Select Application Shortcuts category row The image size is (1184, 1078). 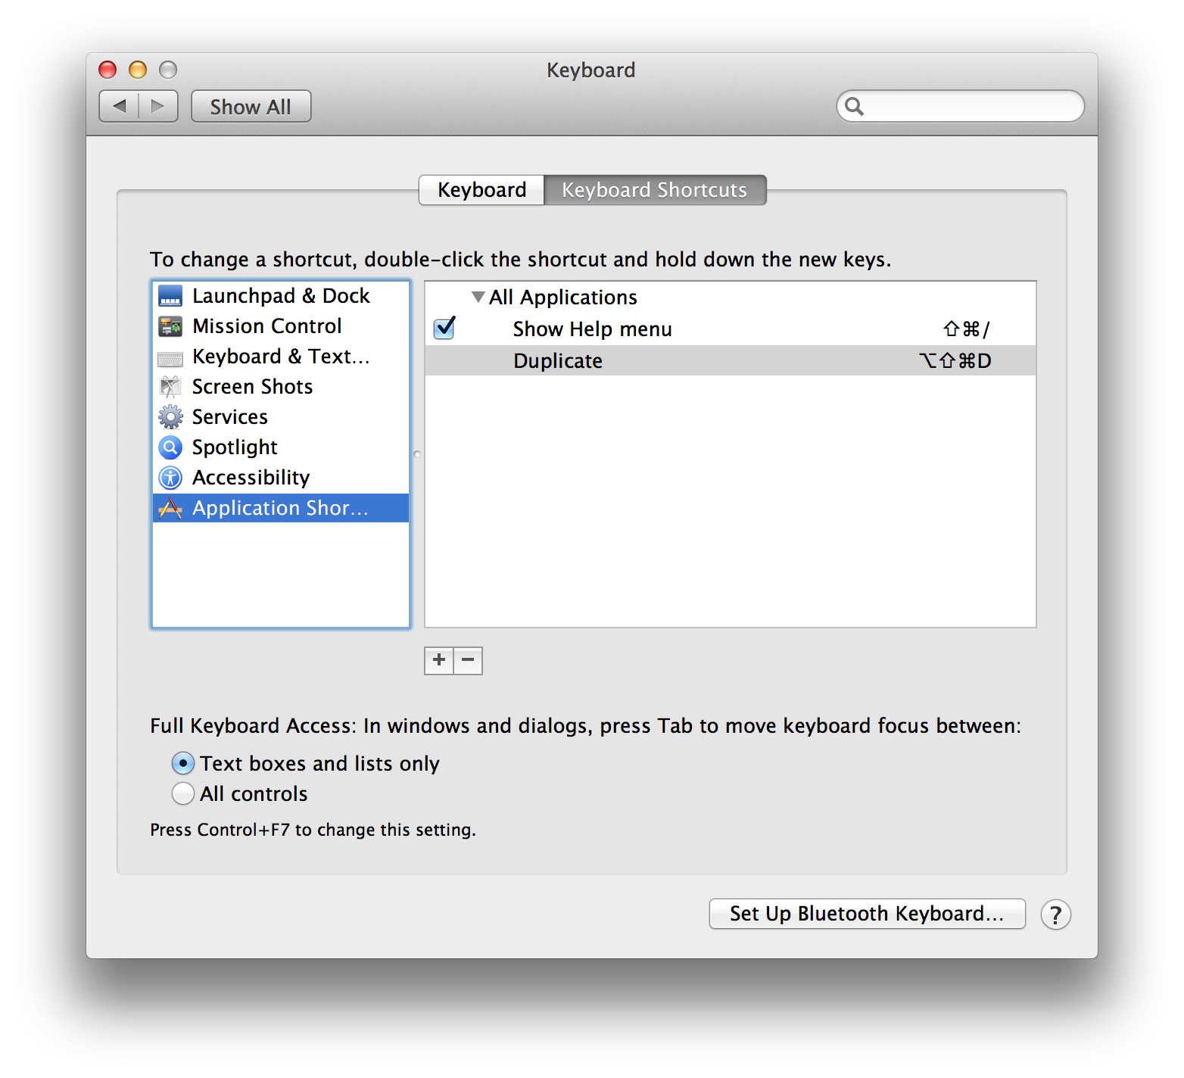point(281,508)
